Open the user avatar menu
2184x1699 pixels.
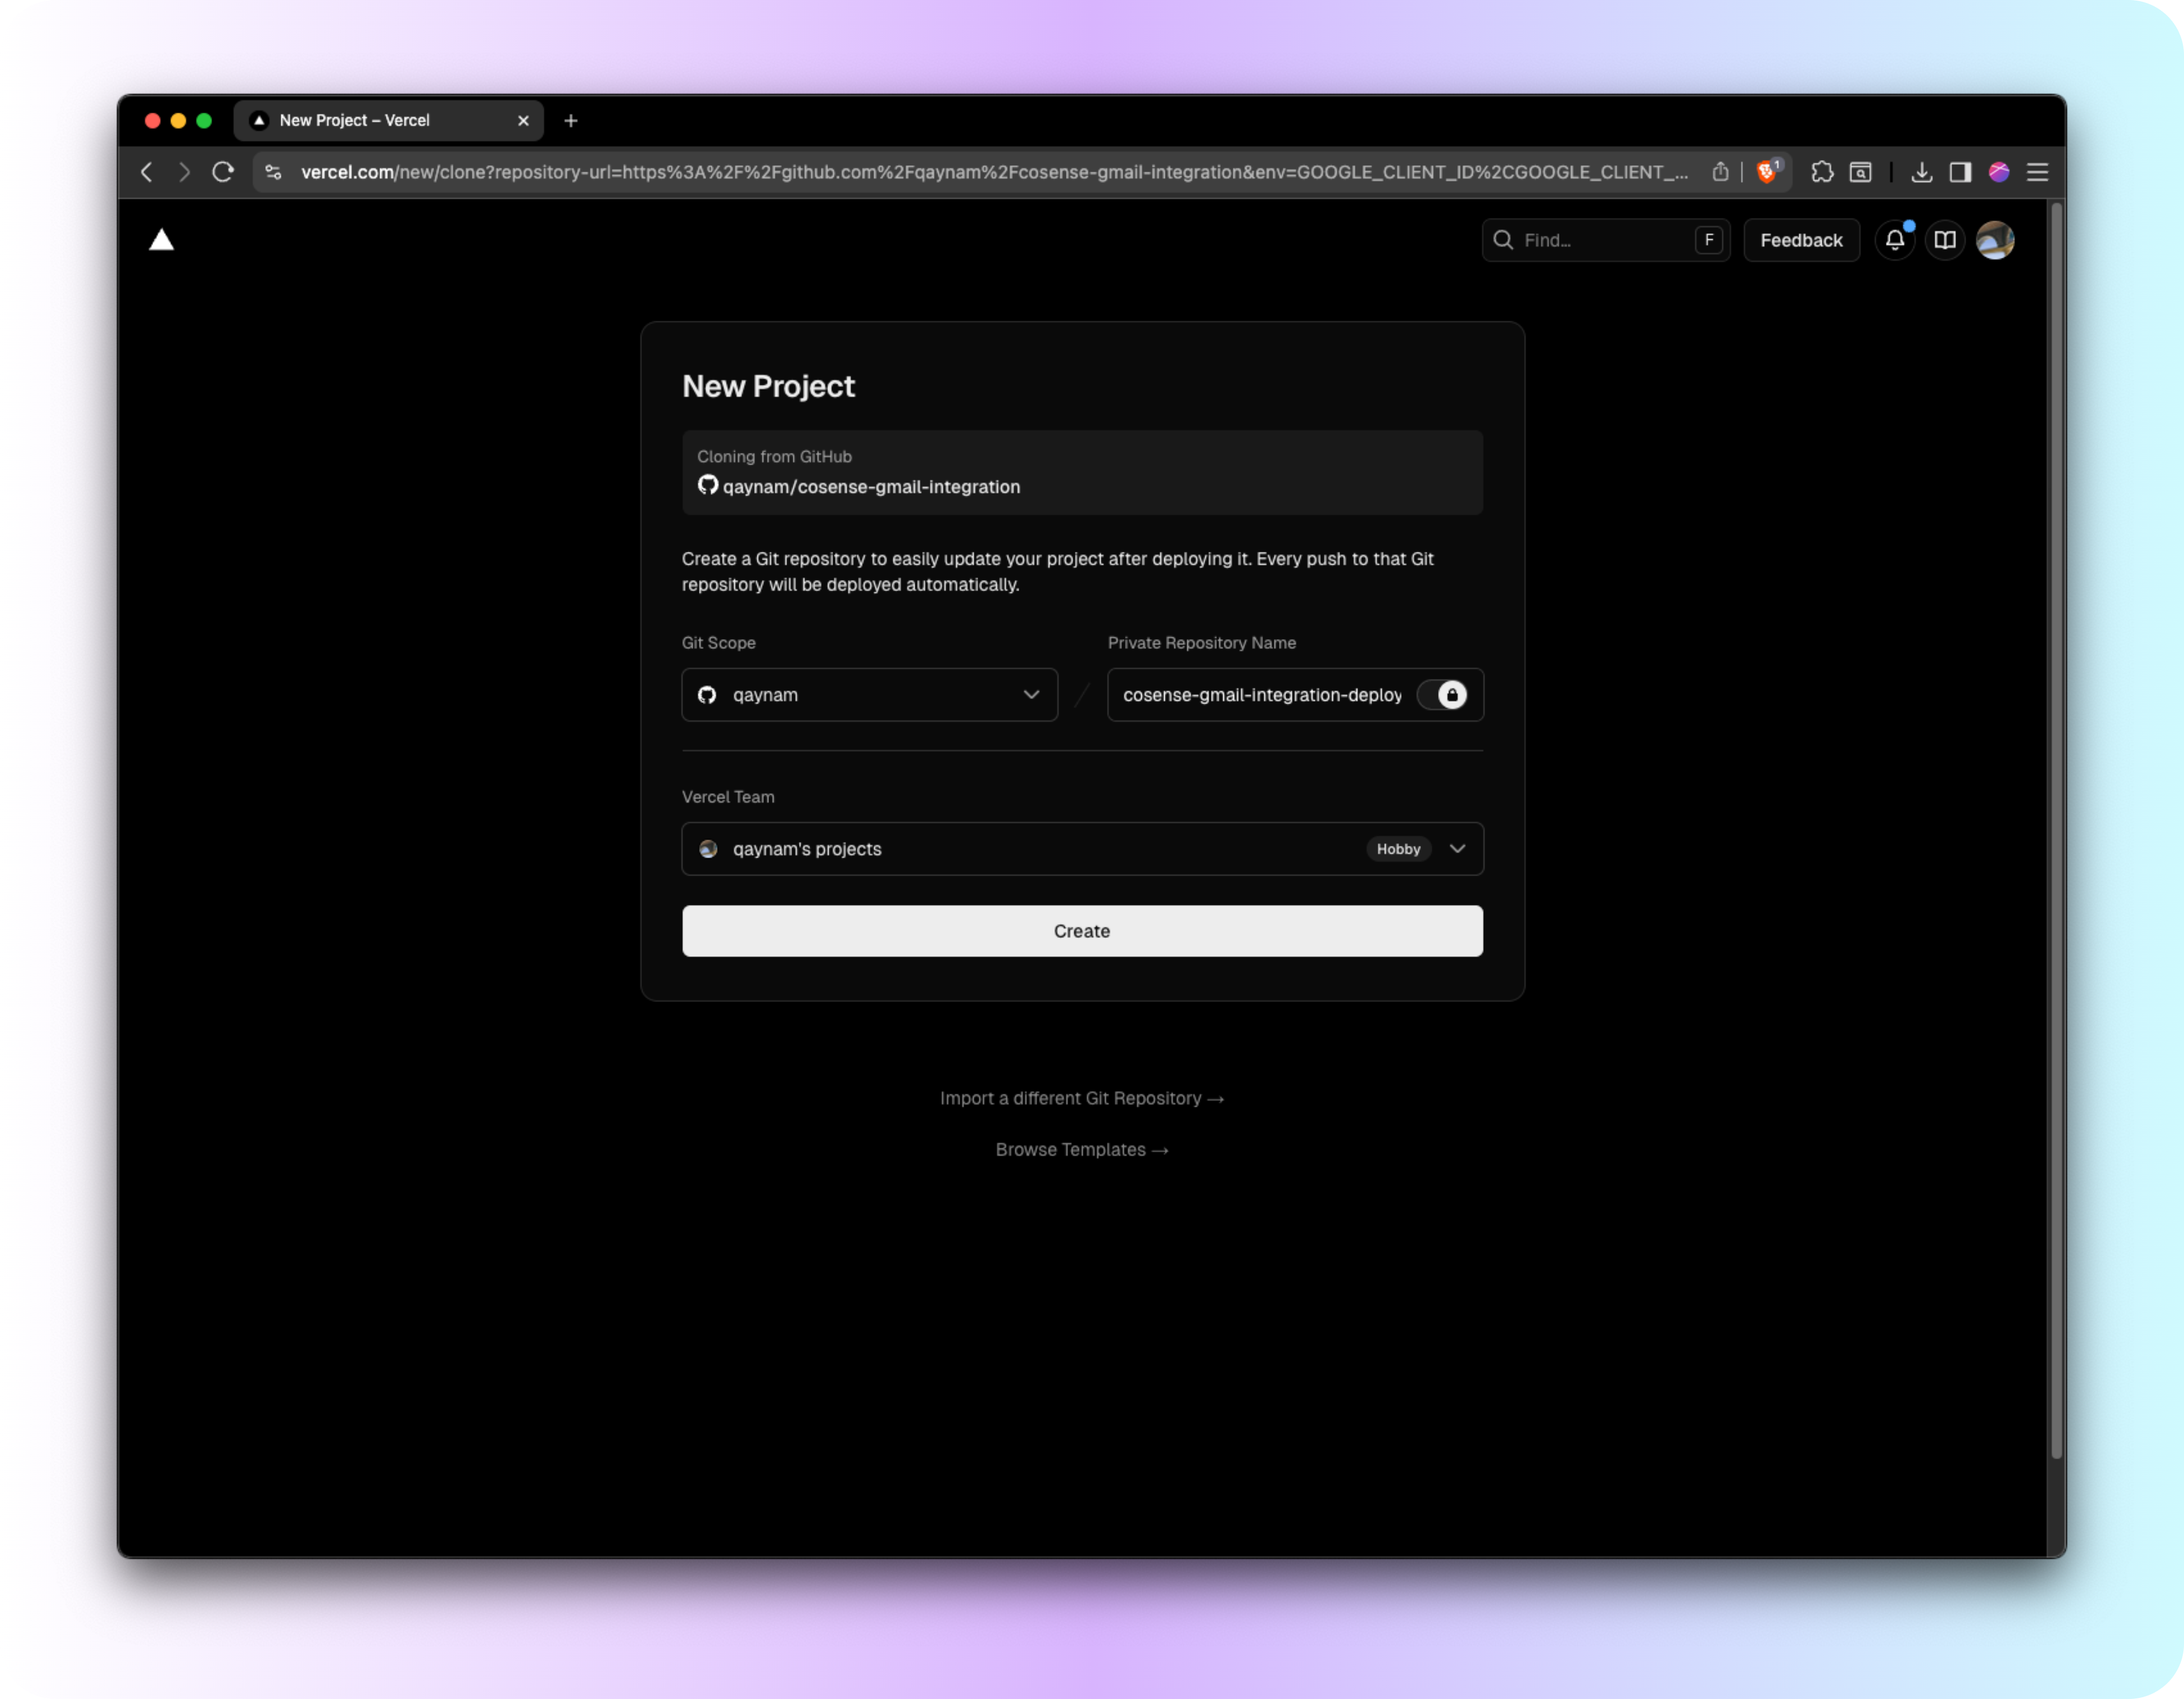(1995, 240)
